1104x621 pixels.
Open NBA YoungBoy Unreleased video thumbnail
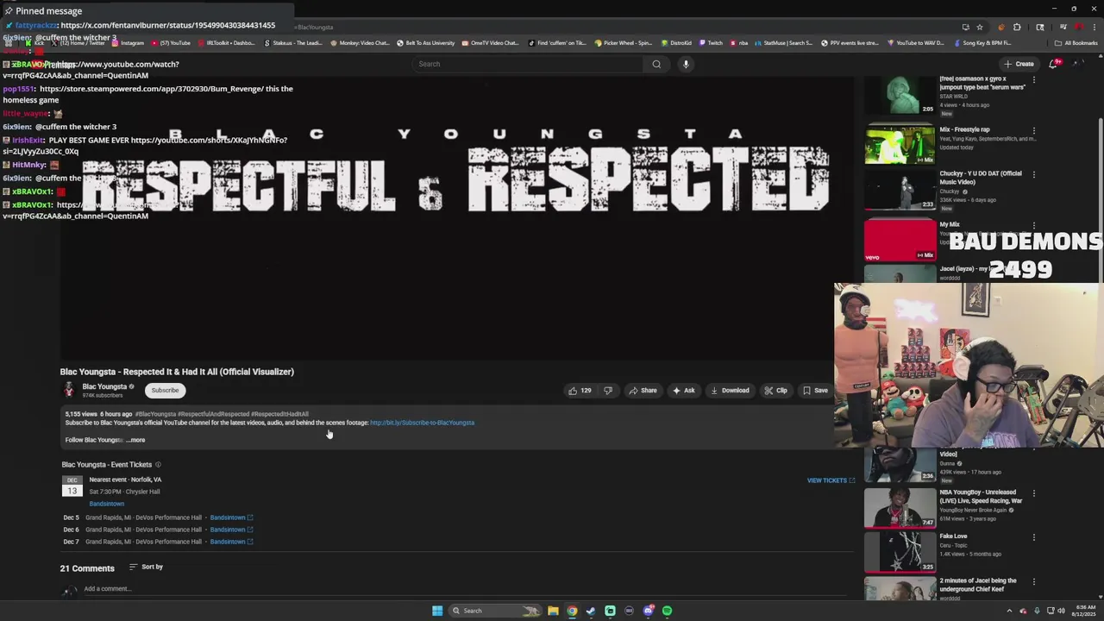click(900, 508)
